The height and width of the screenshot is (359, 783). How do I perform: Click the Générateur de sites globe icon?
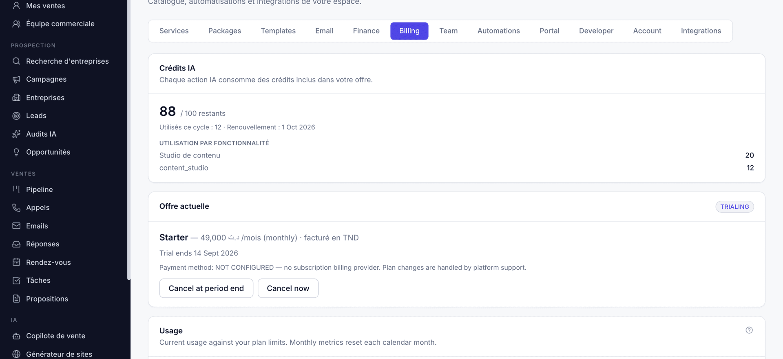click(x=16, y=354)
